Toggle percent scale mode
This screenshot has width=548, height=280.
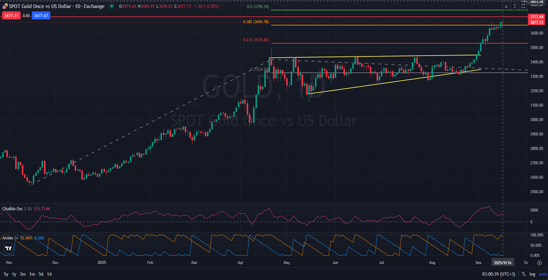(523, 274)
